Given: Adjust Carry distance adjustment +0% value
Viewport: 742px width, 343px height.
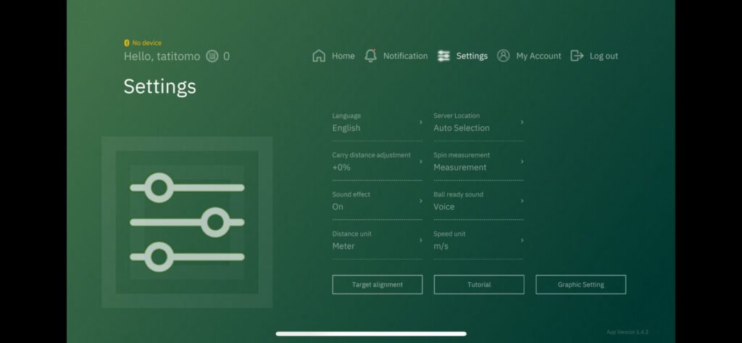Looking at the screenshot, I should tap(377, 162).
